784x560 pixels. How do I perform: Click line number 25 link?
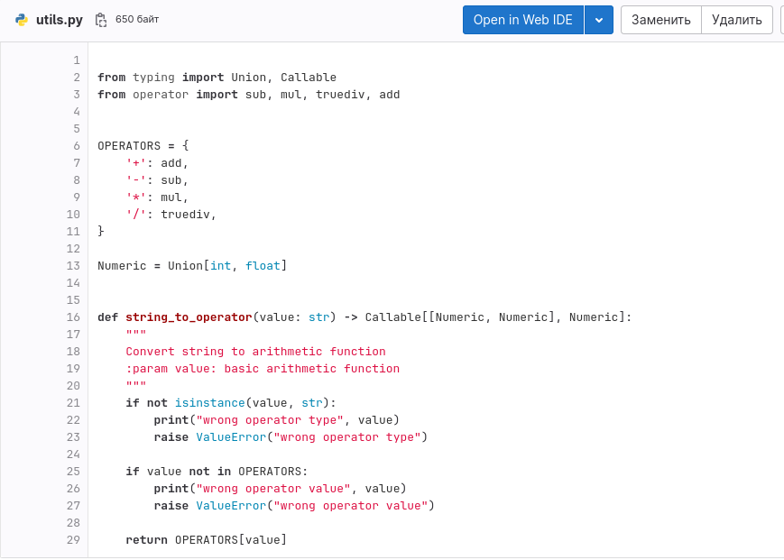pyautogui.click(x=73, y=471)
